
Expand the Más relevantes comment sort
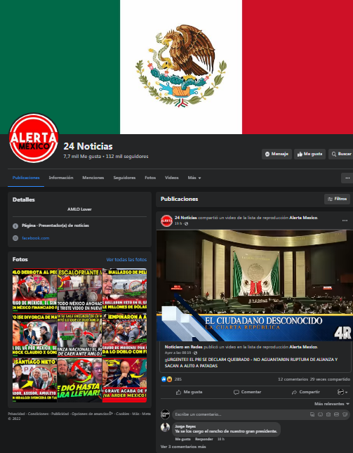tap(332, 404)
